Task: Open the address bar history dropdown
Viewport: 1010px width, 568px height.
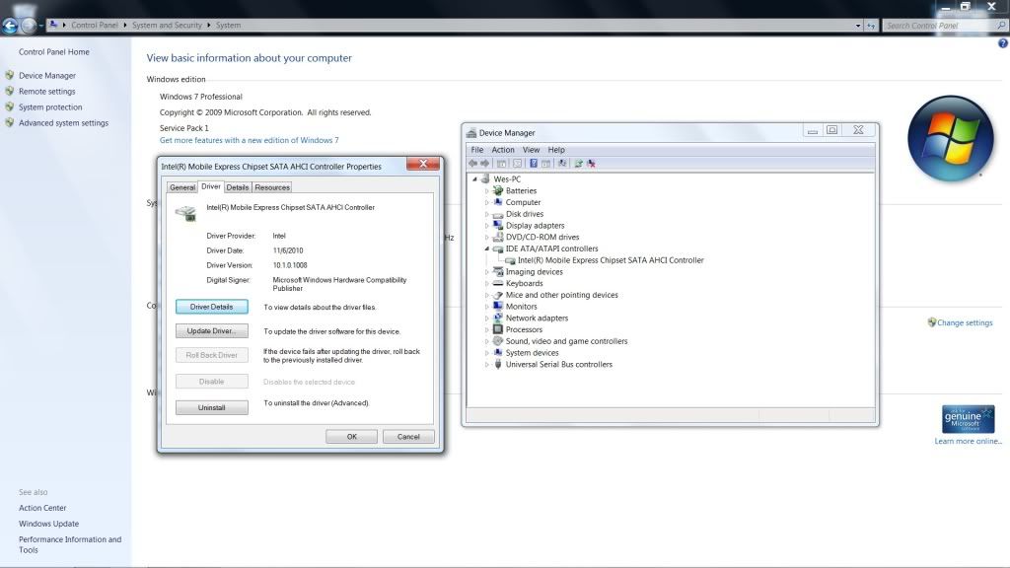Action: tap(858, 26)
